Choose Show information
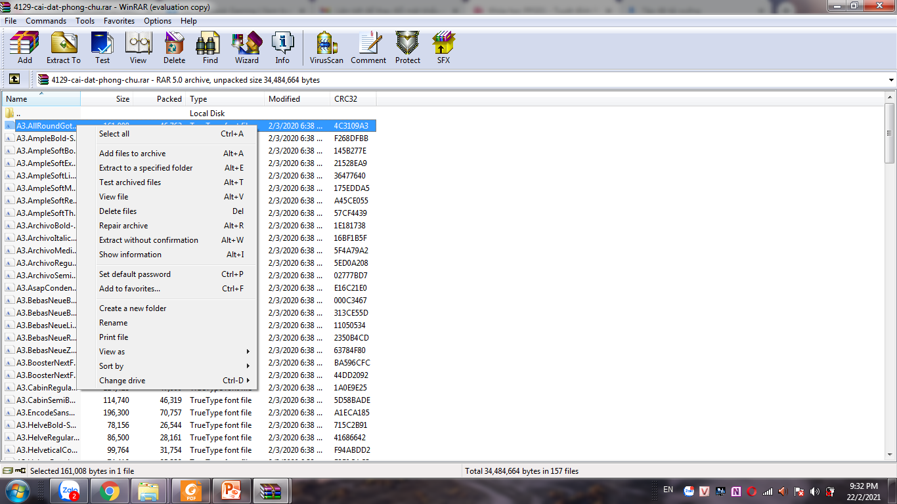897x504 pixels. tap(166, 255)
